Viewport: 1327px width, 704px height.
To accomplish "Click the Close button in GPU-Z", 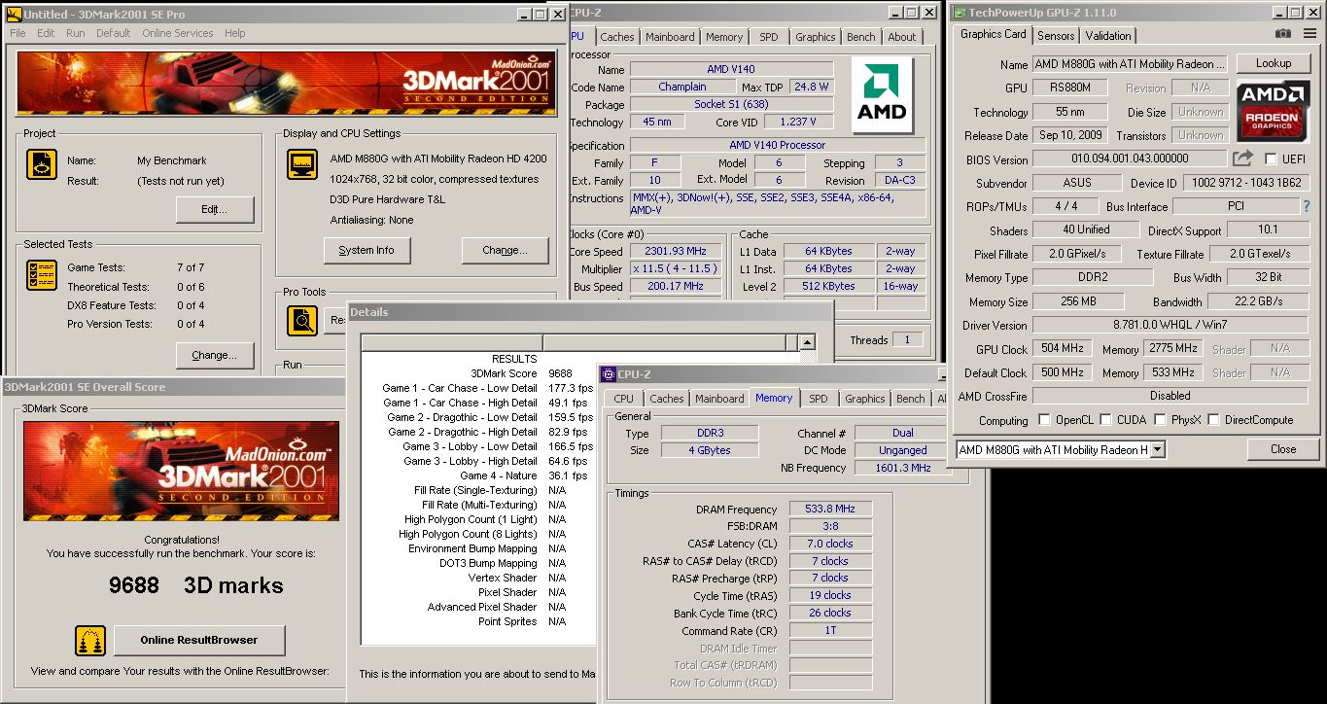I will click(1282, 449).
